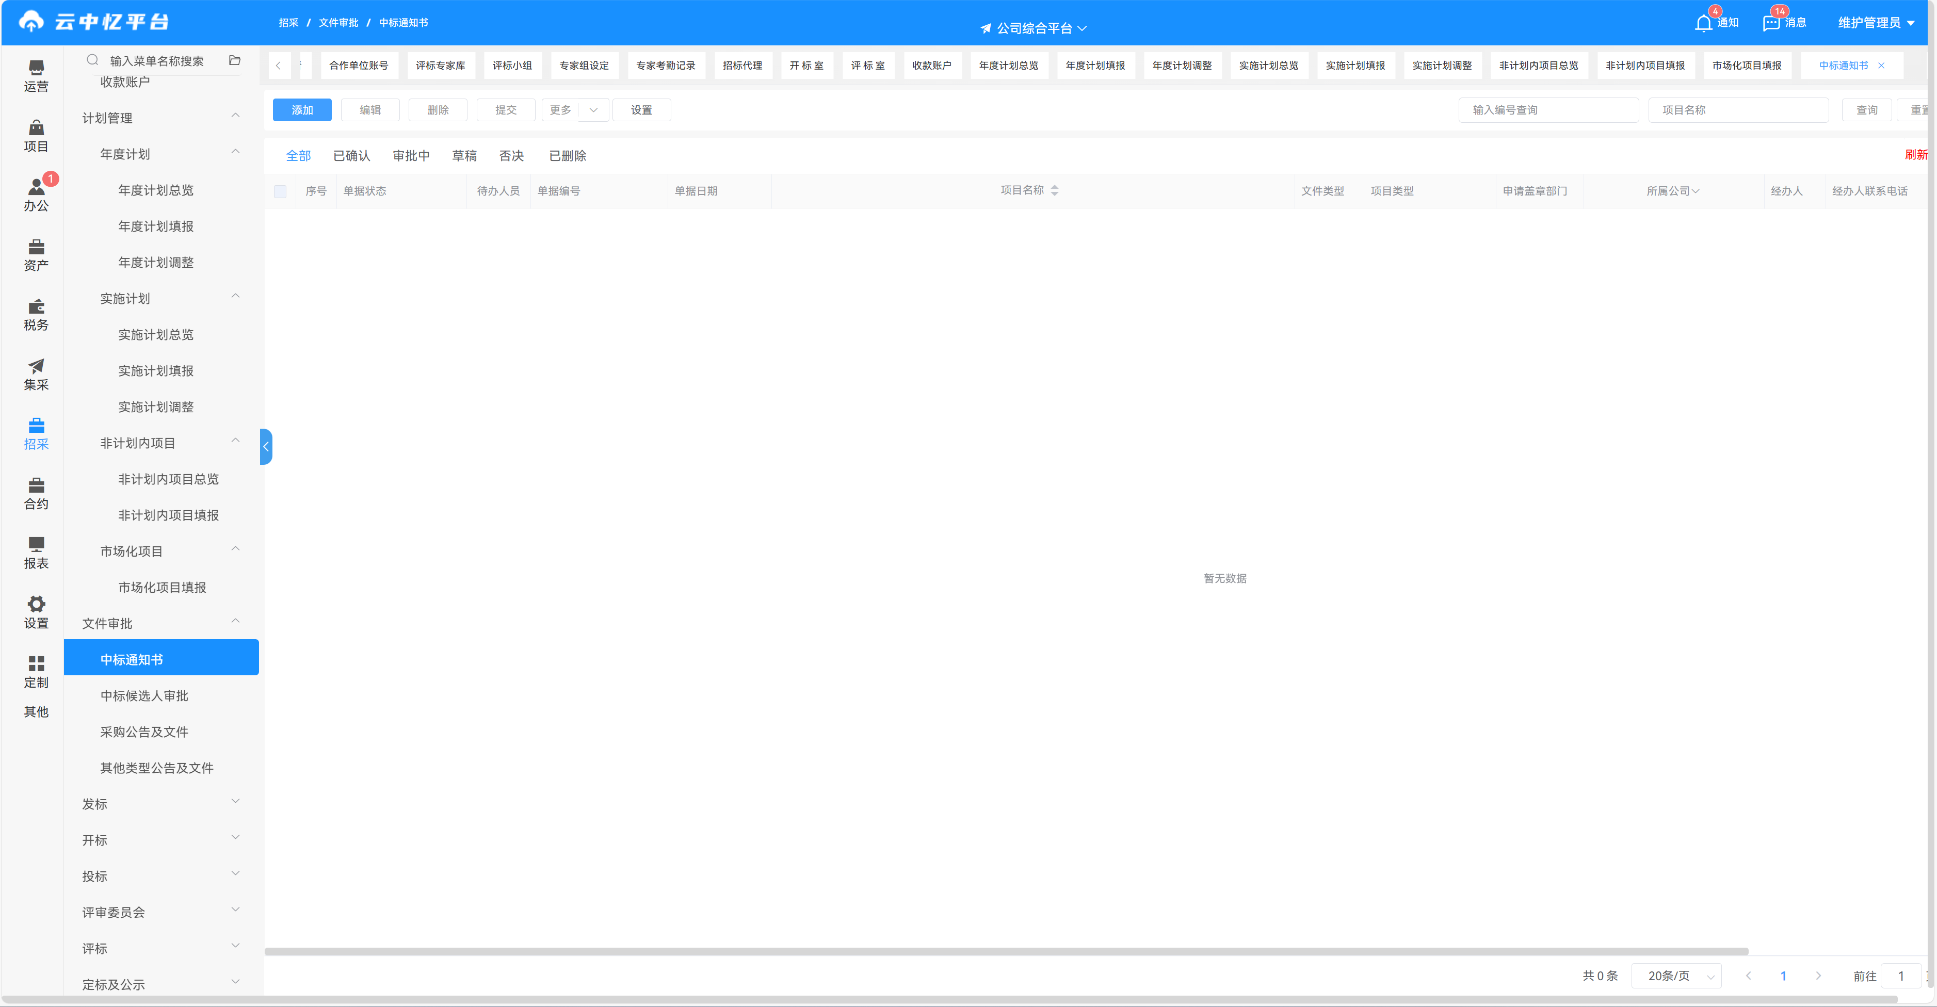Open the 更多 actions dropdown
Viewport: 1937px width, 1007px height.
[x=574, y=110]
